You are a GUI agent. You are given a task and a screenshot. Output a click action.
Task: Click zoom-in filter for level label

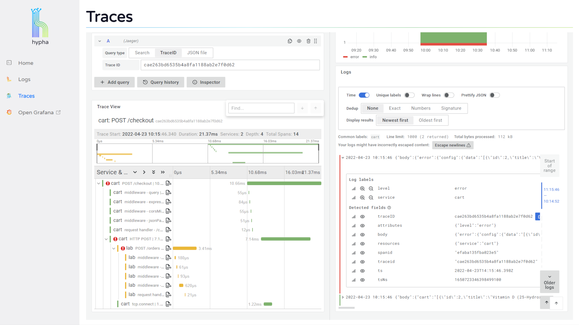coord(362,188)
